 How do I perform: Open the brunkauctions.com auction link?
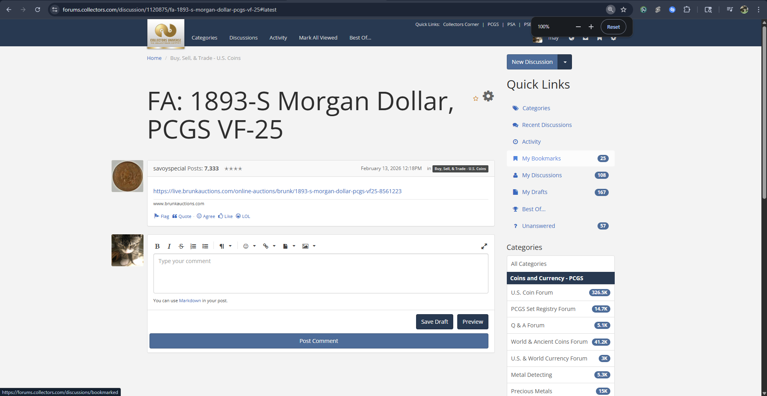click(277, 191)
